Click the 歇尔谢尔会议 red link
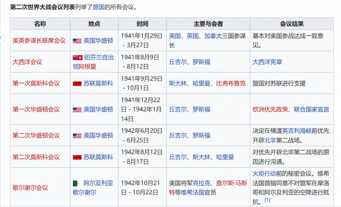Image resolution: width=341 pixels, height=207 pixels. (x=30, y=188)
